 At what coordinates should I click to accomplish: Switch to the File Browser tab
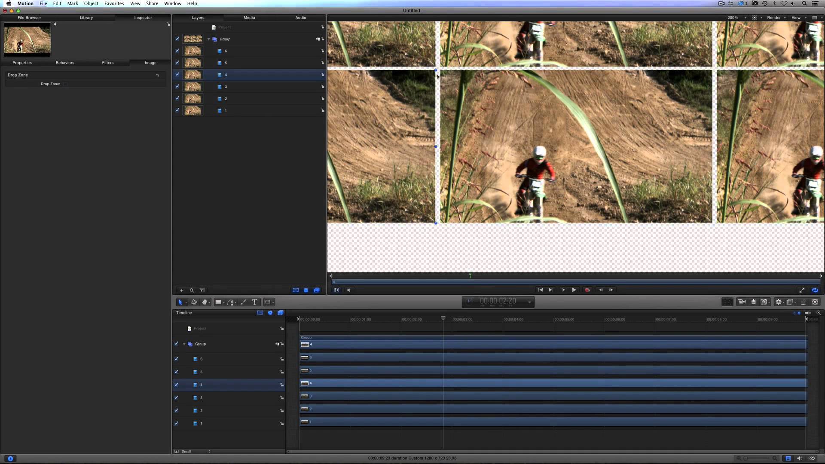pyautogui.click(x=29, y=18)
